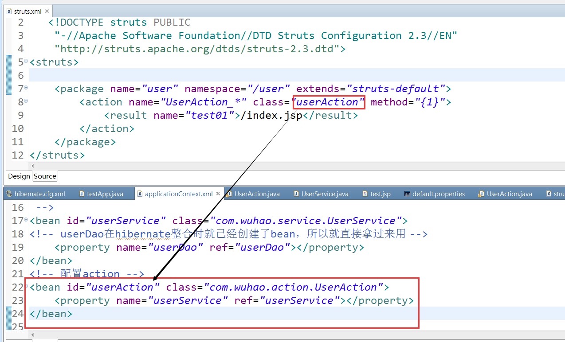This screenshot has height=342, width=565.
Task: Click the UserService.java tab icon
Action: point(296,194)
